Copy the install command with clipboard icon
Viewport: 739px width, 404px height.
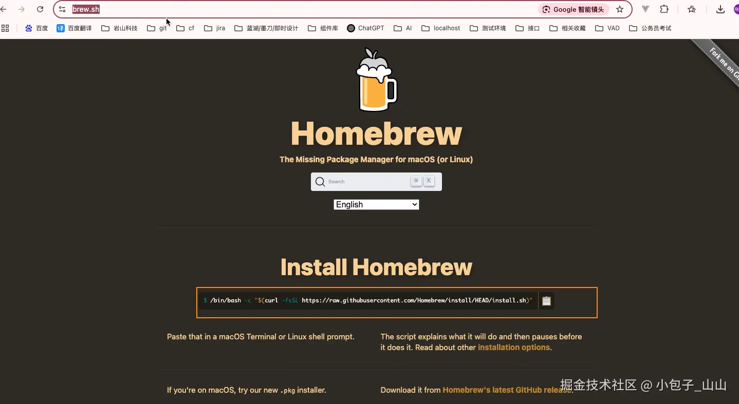pos(546,301)
